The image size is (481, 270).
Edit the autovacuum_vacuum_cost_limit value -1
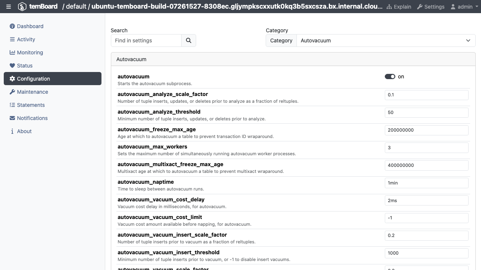[427, 218]
